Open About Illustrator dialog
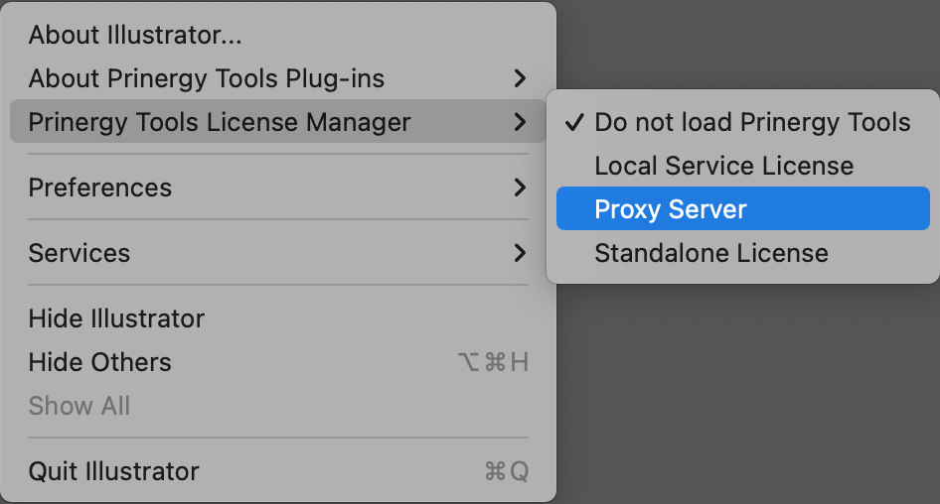This screenshot has height=504, width=940. click(135, 36)
